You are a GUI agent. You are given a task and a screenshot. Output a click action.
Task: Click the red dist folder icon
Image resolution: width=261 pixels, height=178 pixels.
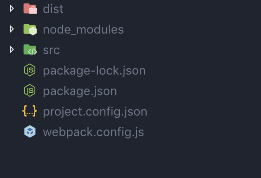[30, 9]
